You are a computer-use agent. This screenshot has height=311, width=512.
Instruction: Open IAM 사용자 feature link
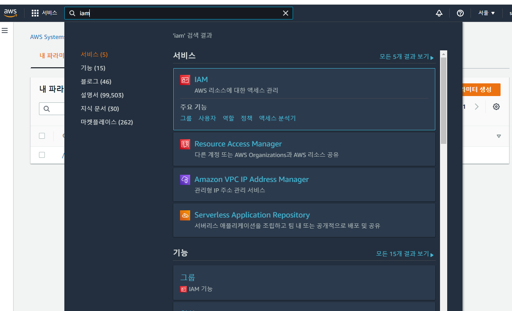coord(207,118)
